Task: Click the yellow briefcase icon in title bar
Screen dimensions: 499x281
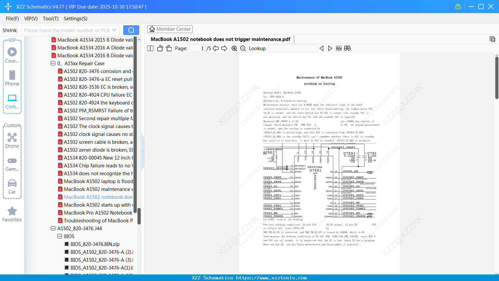Action: tap(458, 7)
